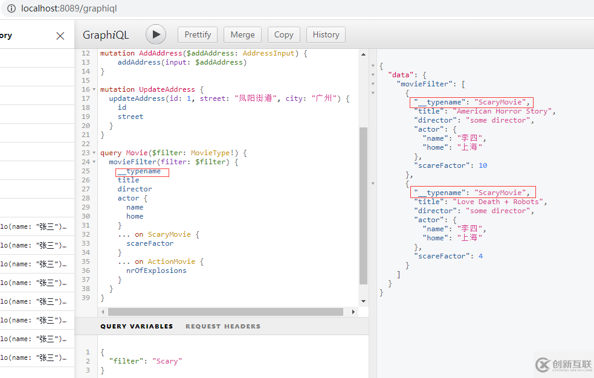Click the Prettify button
Screen dimensions: 594x378
click(197, 34)
